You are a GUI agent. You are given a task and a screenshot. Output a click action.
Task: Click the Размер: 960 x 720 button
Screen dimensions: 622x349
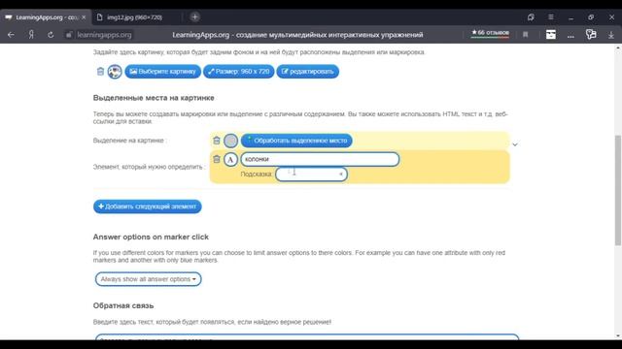tap(239, 72)
